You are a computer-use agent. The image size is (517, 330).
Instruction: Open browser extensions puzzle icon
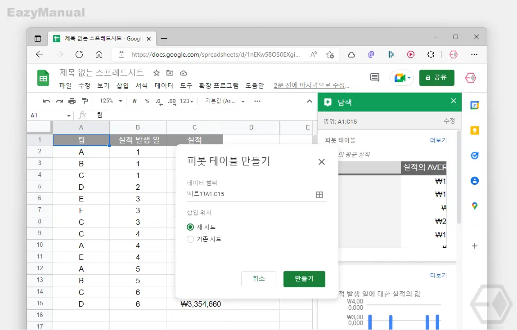tap(431, 54)
